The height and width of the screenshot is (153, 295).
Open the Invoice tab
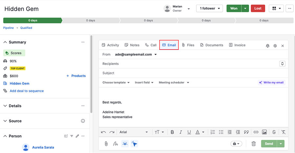(x=237, y=45)
